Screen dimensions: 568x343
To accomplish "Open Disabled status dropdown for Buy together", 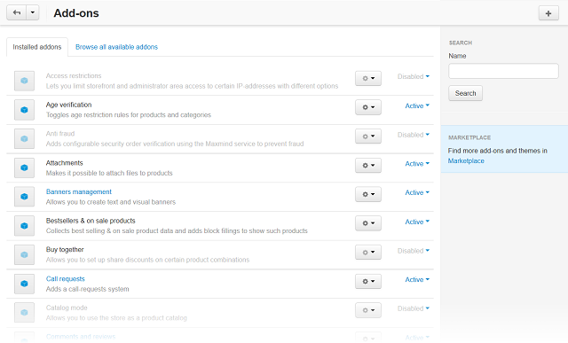I will (x=414, y=251).
